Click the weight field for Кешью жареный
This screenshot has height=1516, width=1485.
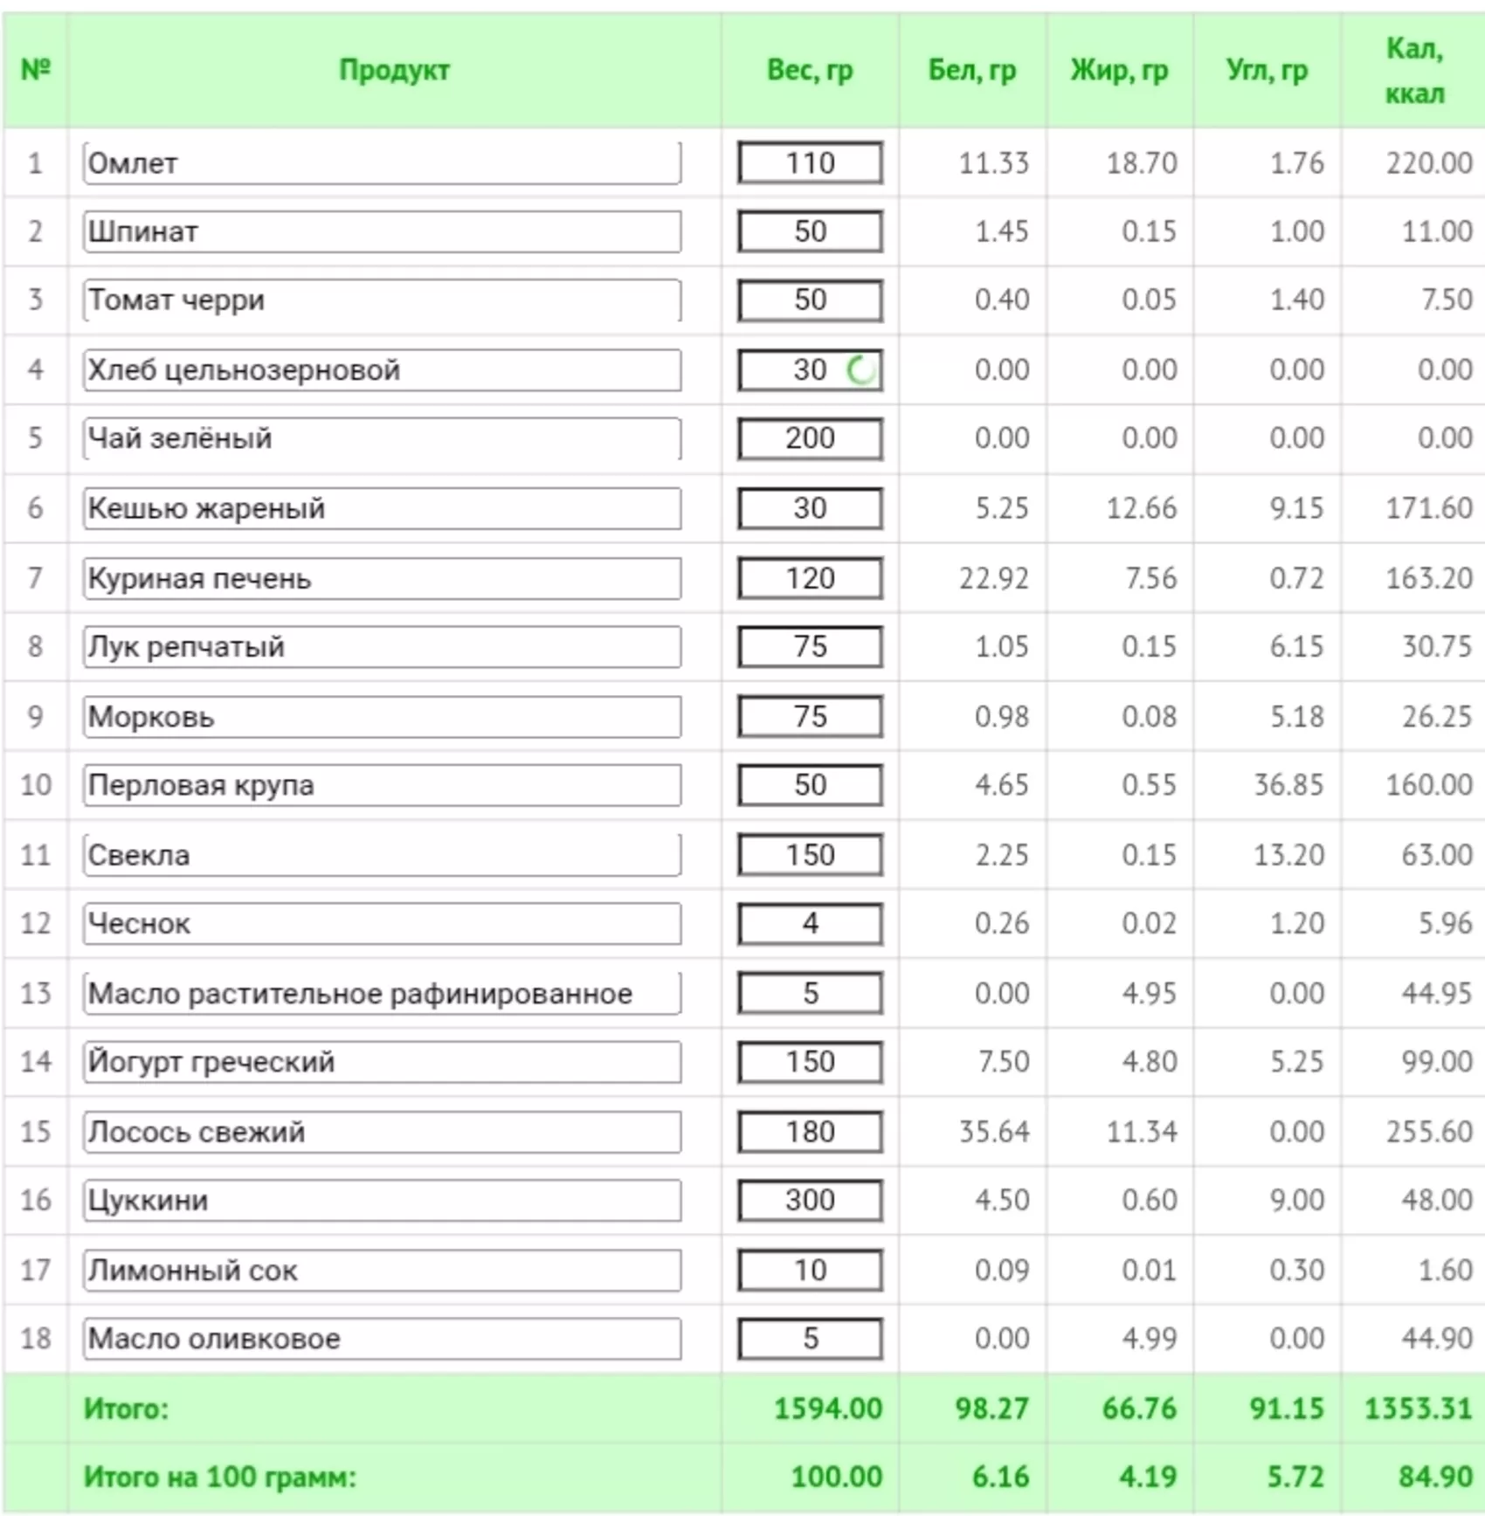pos(810,508)
